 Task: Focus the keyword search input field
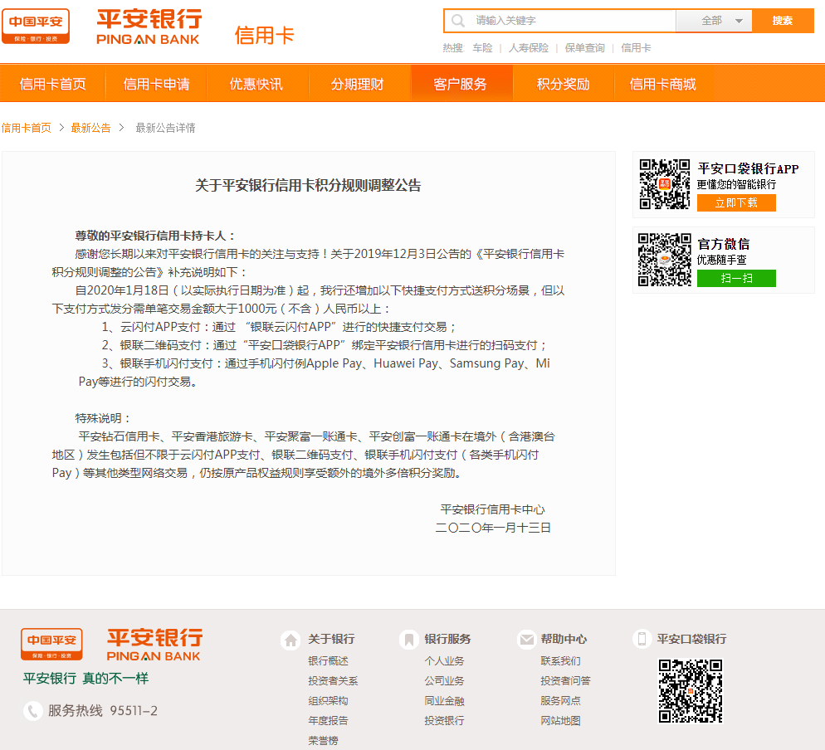[x=560, y=21]
